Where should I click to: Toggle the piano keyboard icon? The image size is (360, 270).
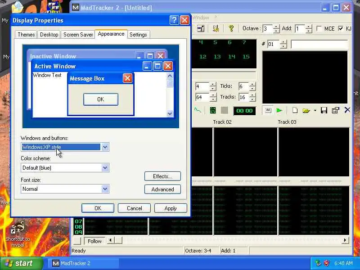coord(268,111)
